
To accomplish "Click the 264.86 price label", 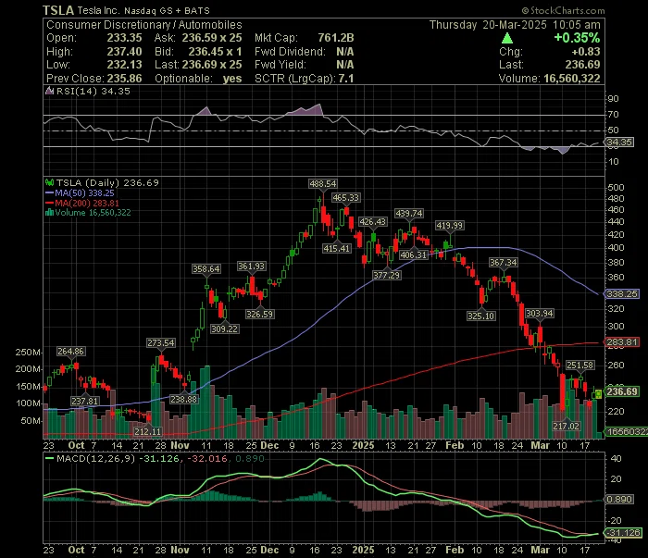I will [70, 352].
